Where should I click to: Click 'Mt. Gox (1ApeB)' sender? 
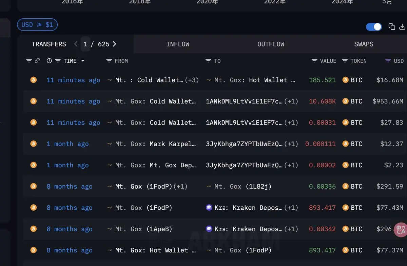point(143,229)
